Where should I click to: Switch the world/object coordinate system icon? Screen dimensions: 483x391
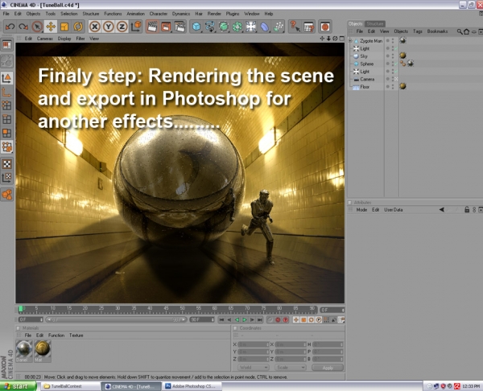(x=136, y=27)
